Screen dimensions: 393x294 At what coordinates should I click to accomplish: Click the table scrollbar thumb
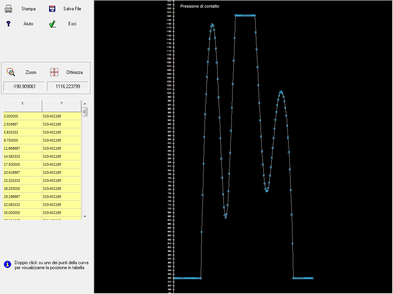coord(85,112)
